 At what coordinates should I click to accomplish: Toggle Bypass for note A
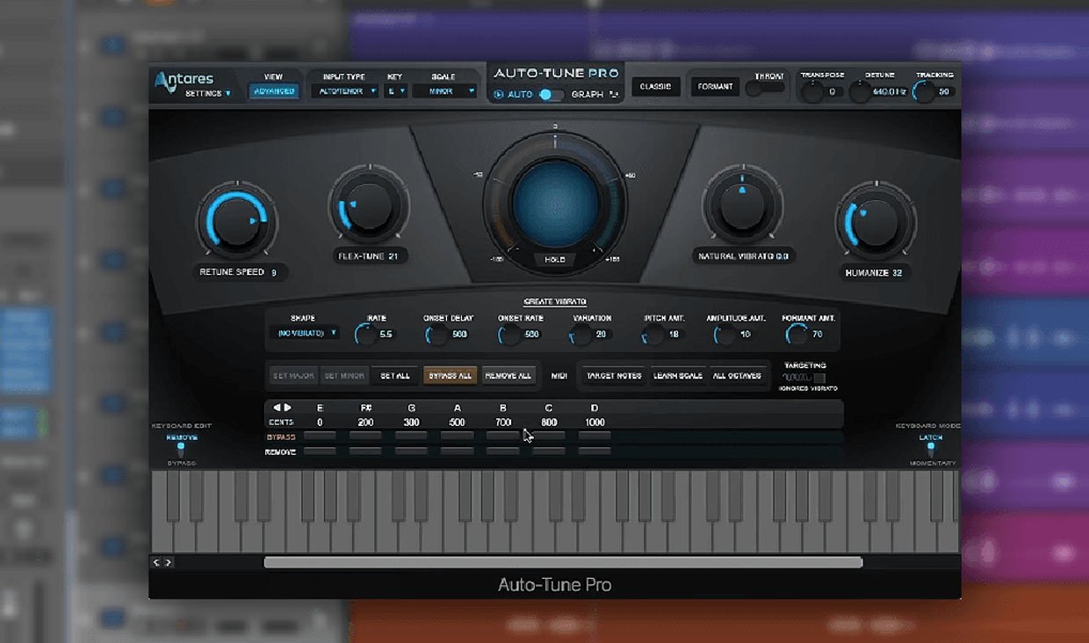pos(457,436)
